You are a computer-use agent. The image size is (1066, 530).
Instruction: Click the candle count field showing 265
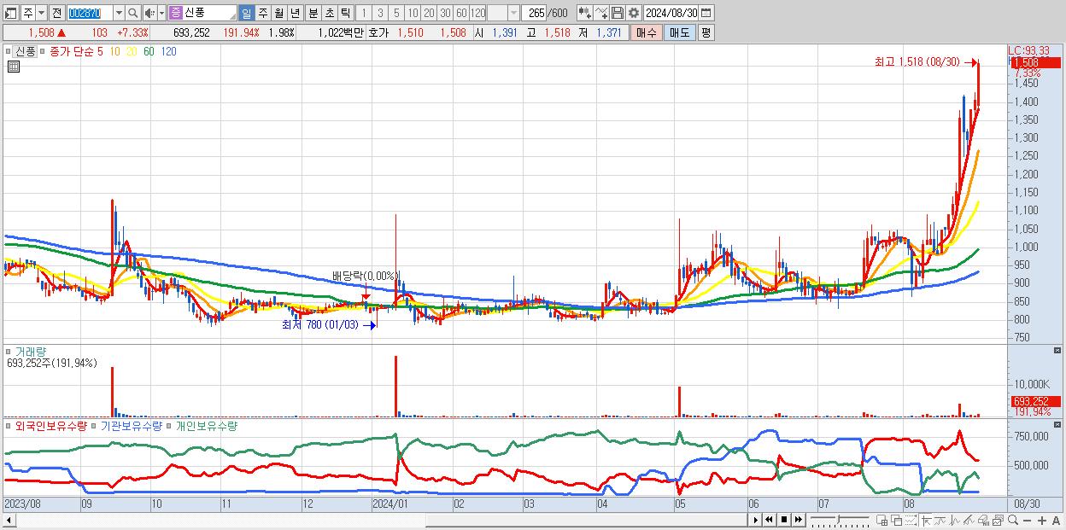point(534,13)
